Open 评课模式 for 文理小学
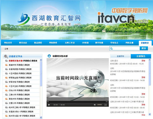This screenshot has width=153, height=119. (20, 103)
